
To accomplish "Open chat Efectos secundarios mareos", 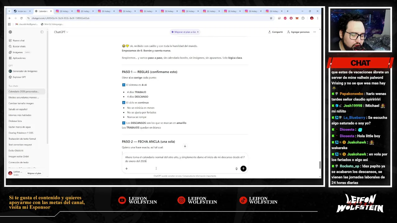I will click(x=26, y=98).
